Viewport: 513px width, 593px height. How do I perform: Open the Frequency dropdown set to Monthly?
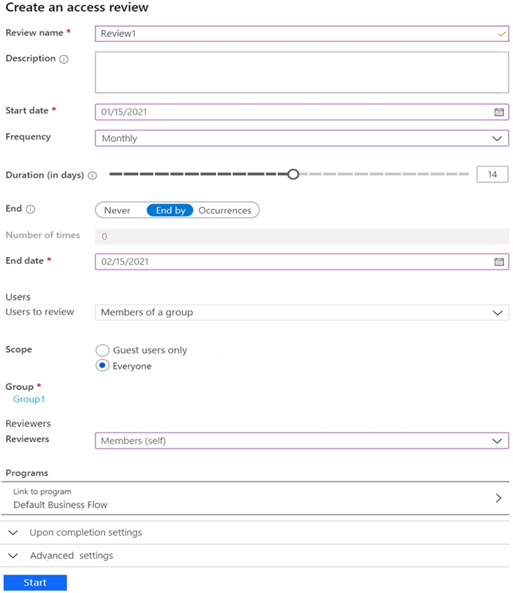(301, 138)
